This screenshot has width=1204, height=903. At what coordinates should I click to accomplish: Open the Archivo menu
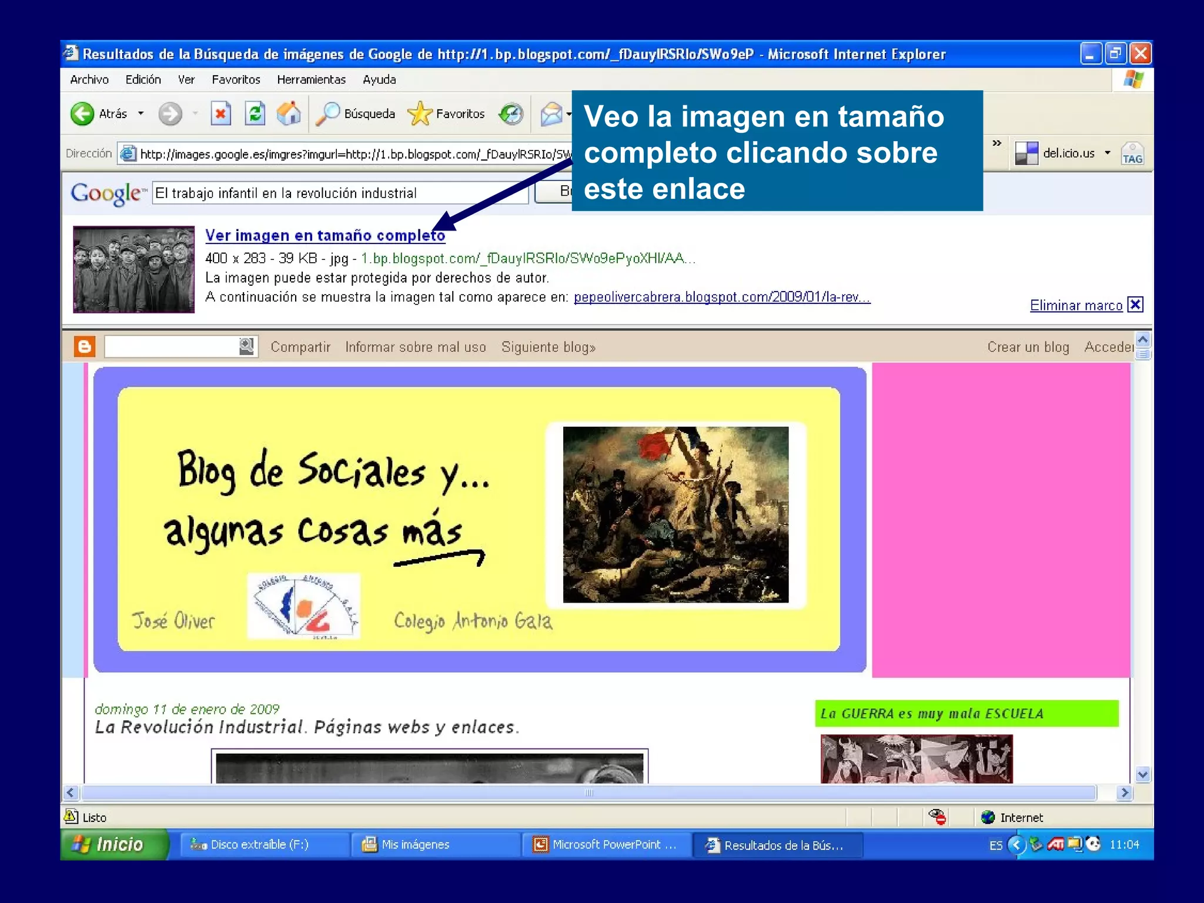pos(89,79)
